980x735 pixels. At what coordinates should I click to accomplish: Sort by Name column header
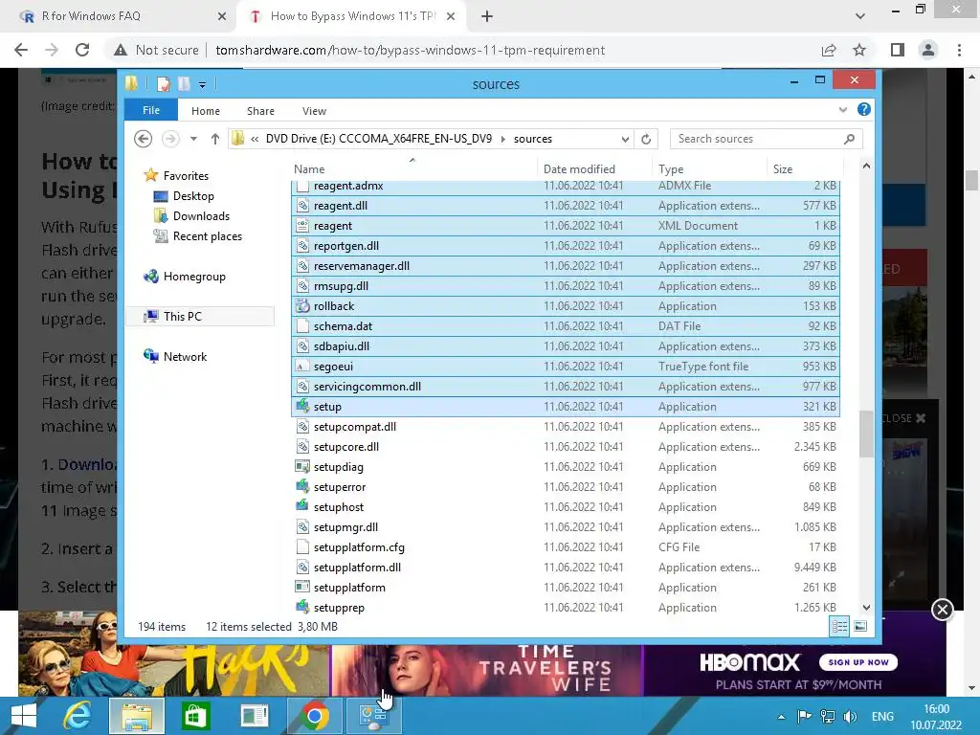click(x=414, y=168)
